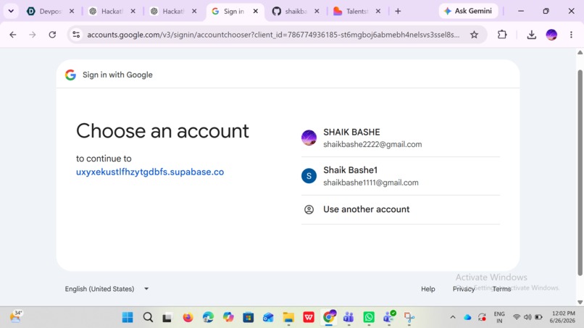Choose the Shaik Bashe1 shaikbashe1111 account

click(401, 176)
